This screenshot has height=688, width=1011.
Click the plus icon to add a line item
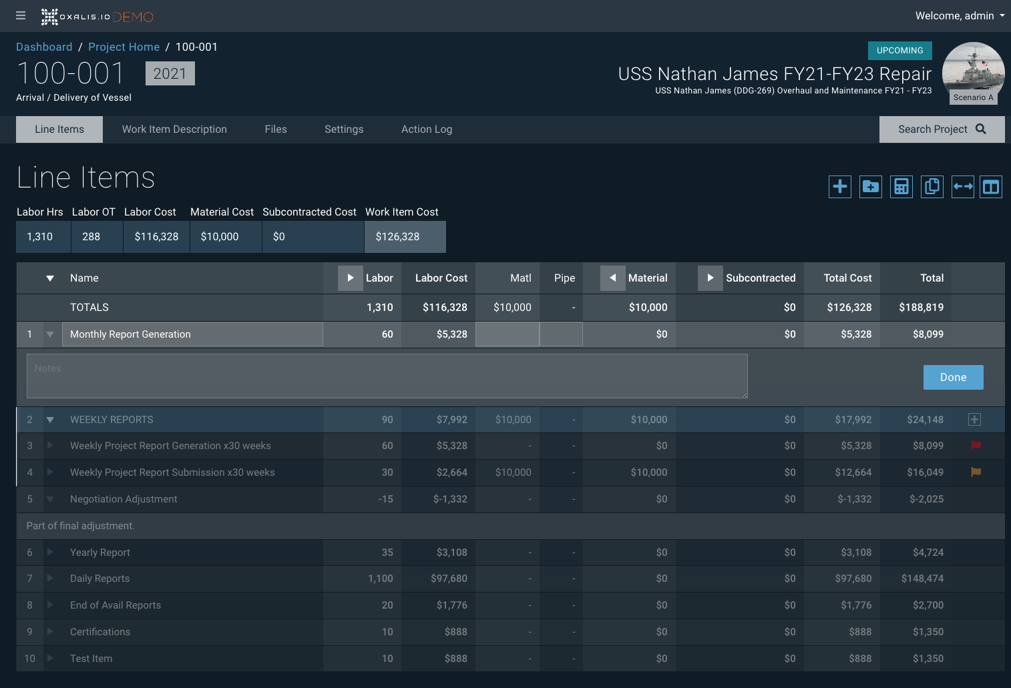[839, 187]
